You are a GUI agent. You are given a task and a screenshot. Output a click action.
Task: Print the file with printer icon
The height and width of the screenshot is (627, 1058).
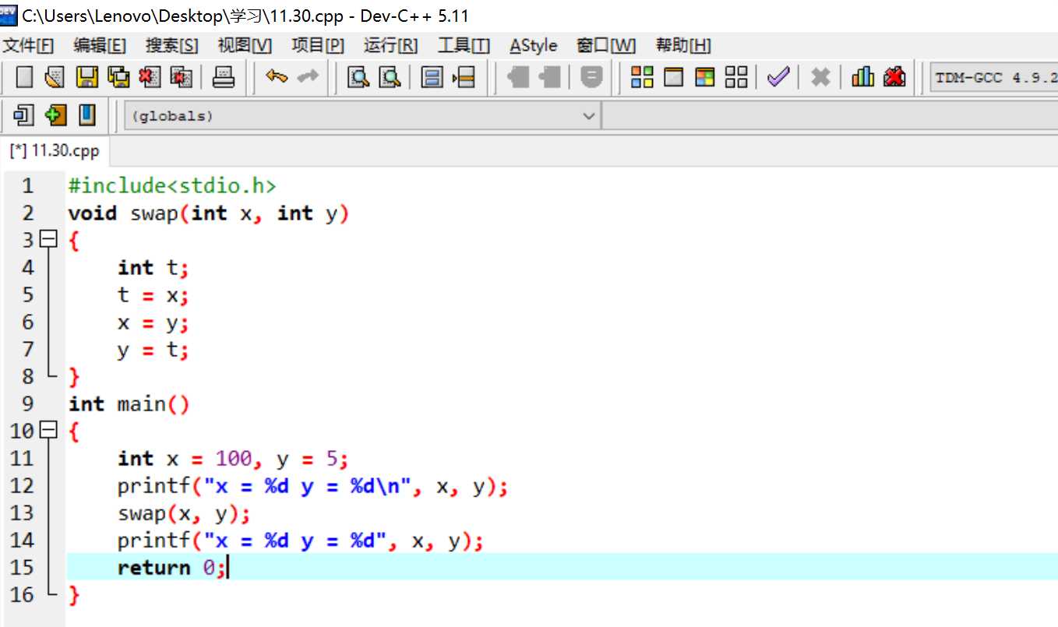224,77
